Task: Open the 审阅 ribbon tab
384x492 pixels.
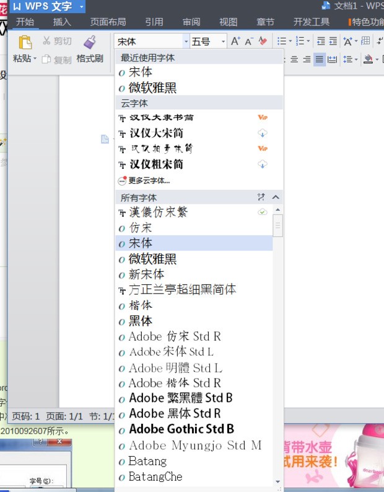Action: 191,22
